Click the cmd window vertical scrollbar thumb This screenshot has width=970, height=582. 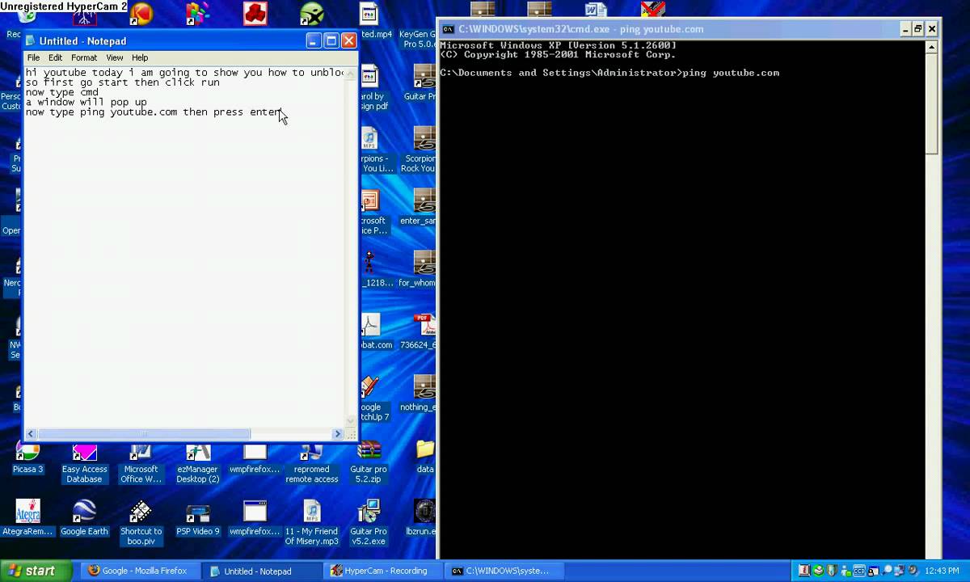(x=931, y=103)
